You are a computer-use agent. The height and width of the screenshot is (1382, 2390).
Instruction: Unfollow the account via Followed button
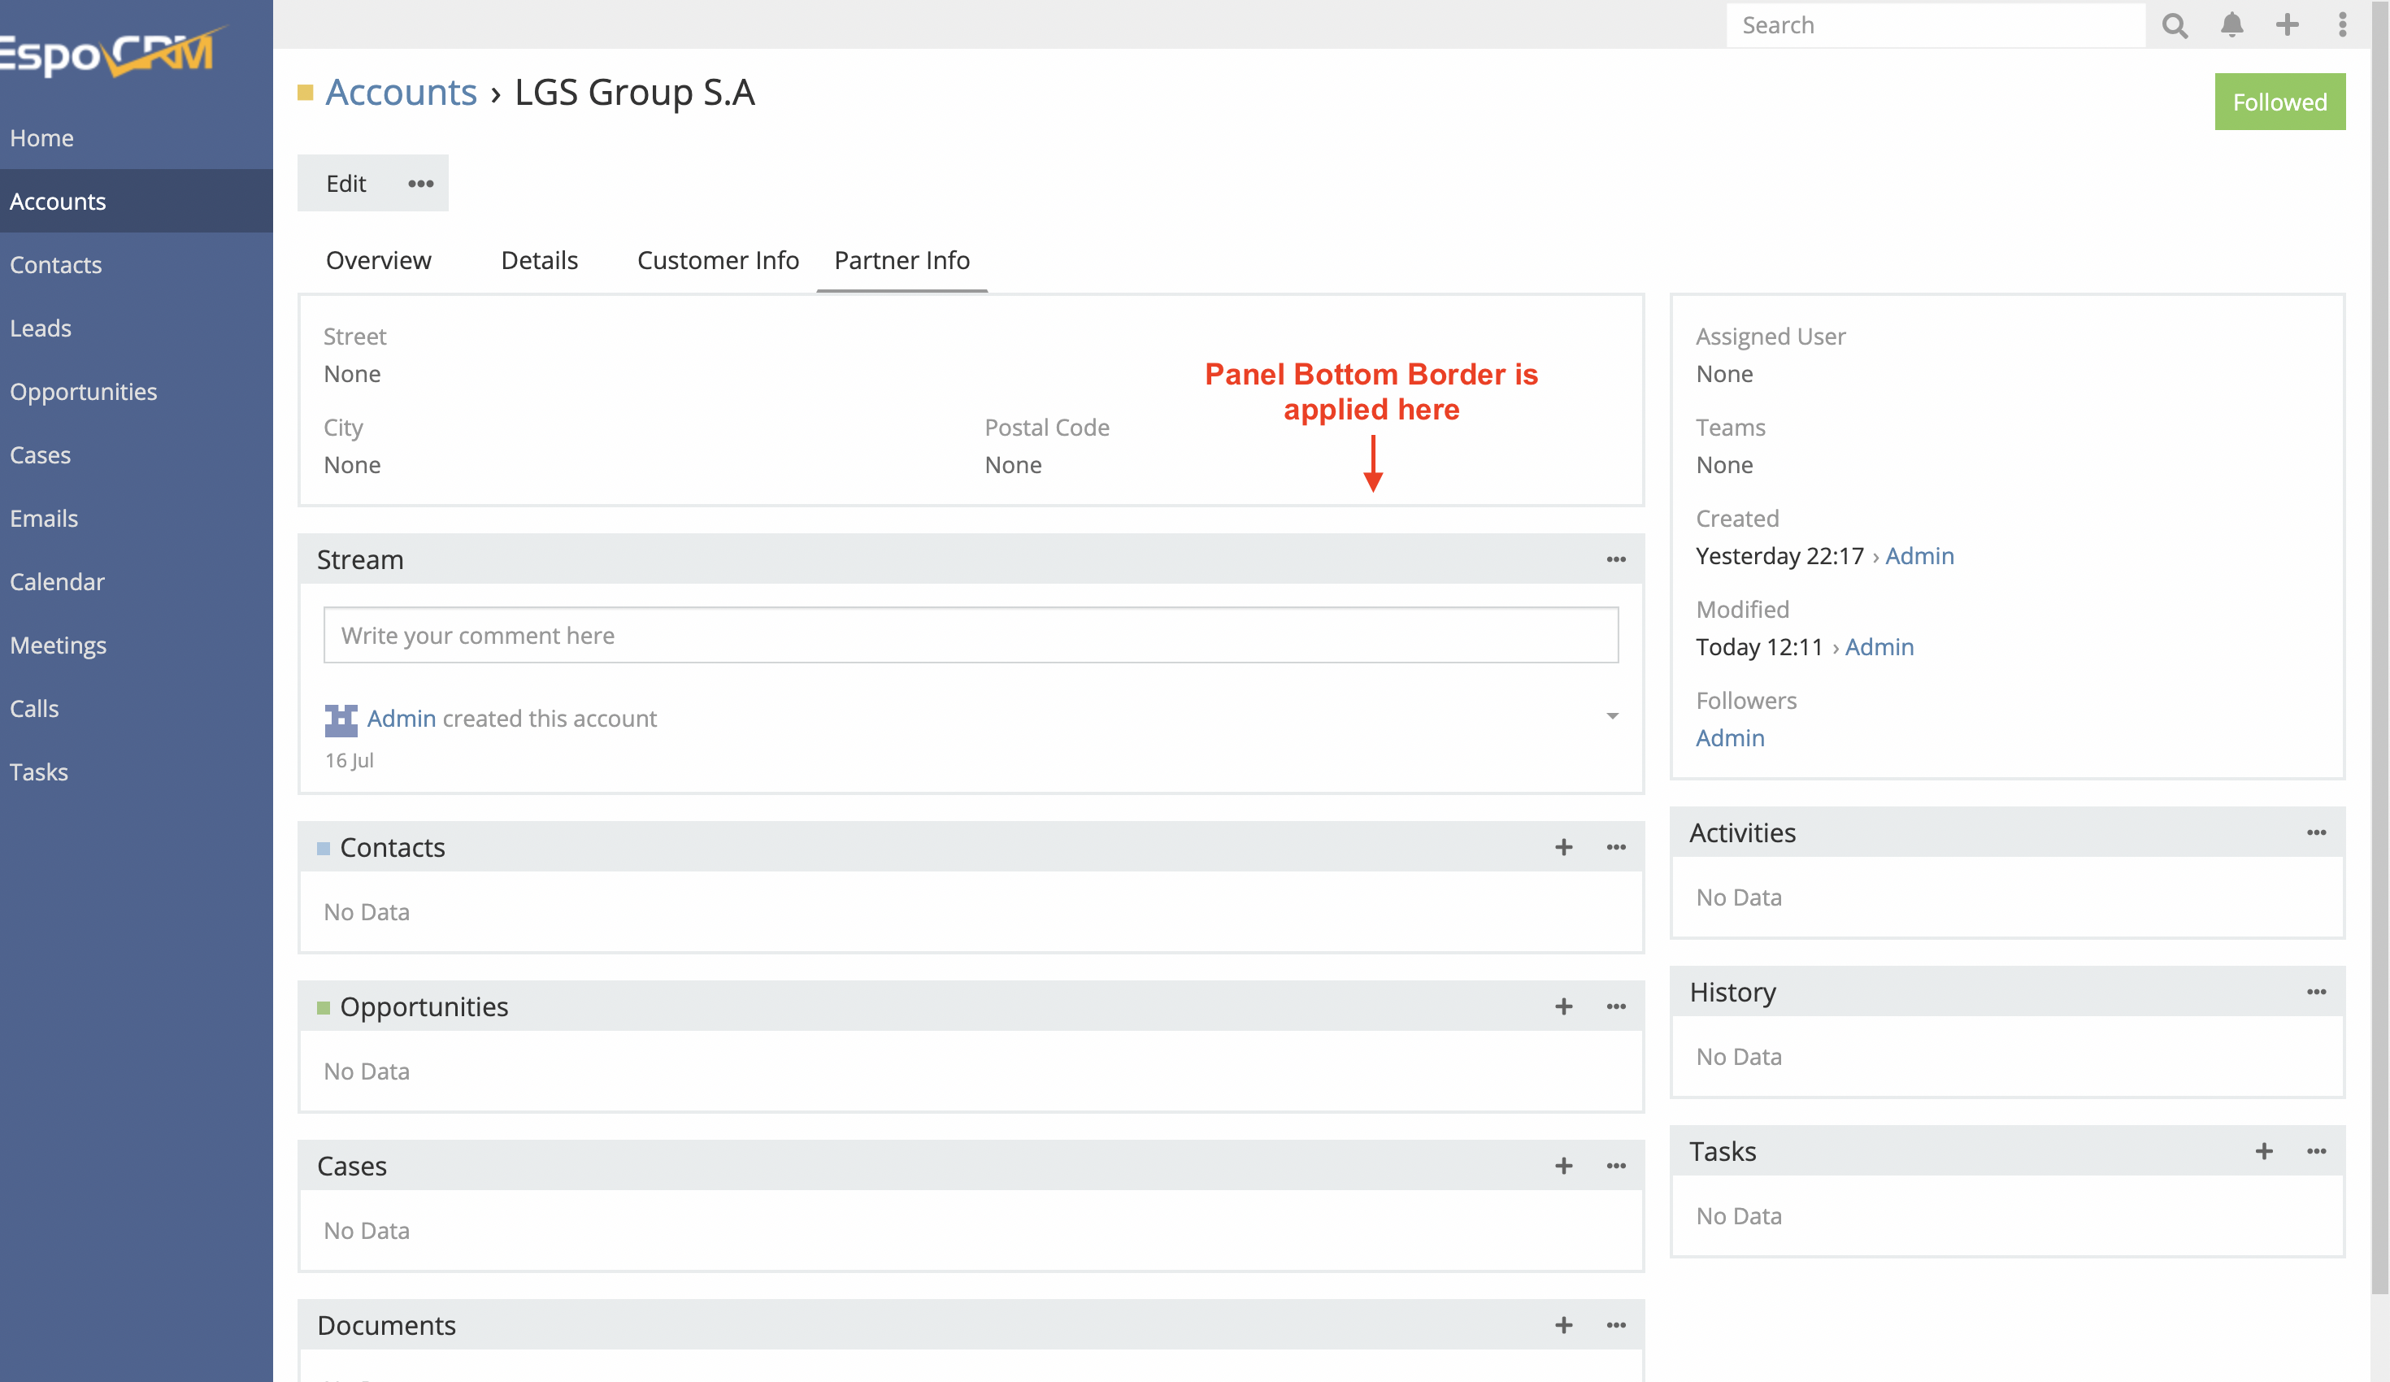pos(2279,102)
